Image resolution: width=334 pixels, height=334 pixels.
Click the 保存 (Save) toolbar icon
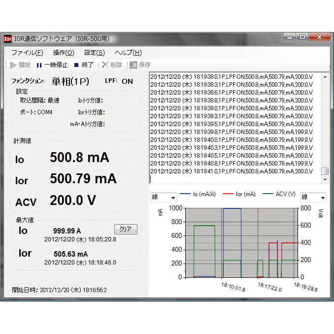click(x=140, y=65)
